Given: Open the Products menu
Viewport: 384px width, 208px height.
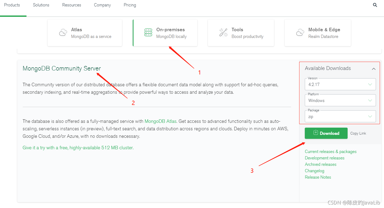Looking at the screenshot, I should (x=12, y=5).
